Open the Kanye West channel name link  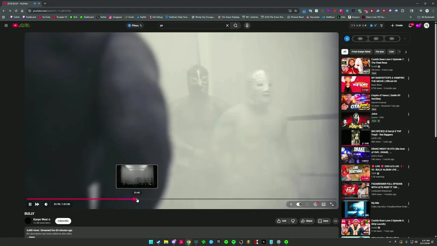pos(41,219)
